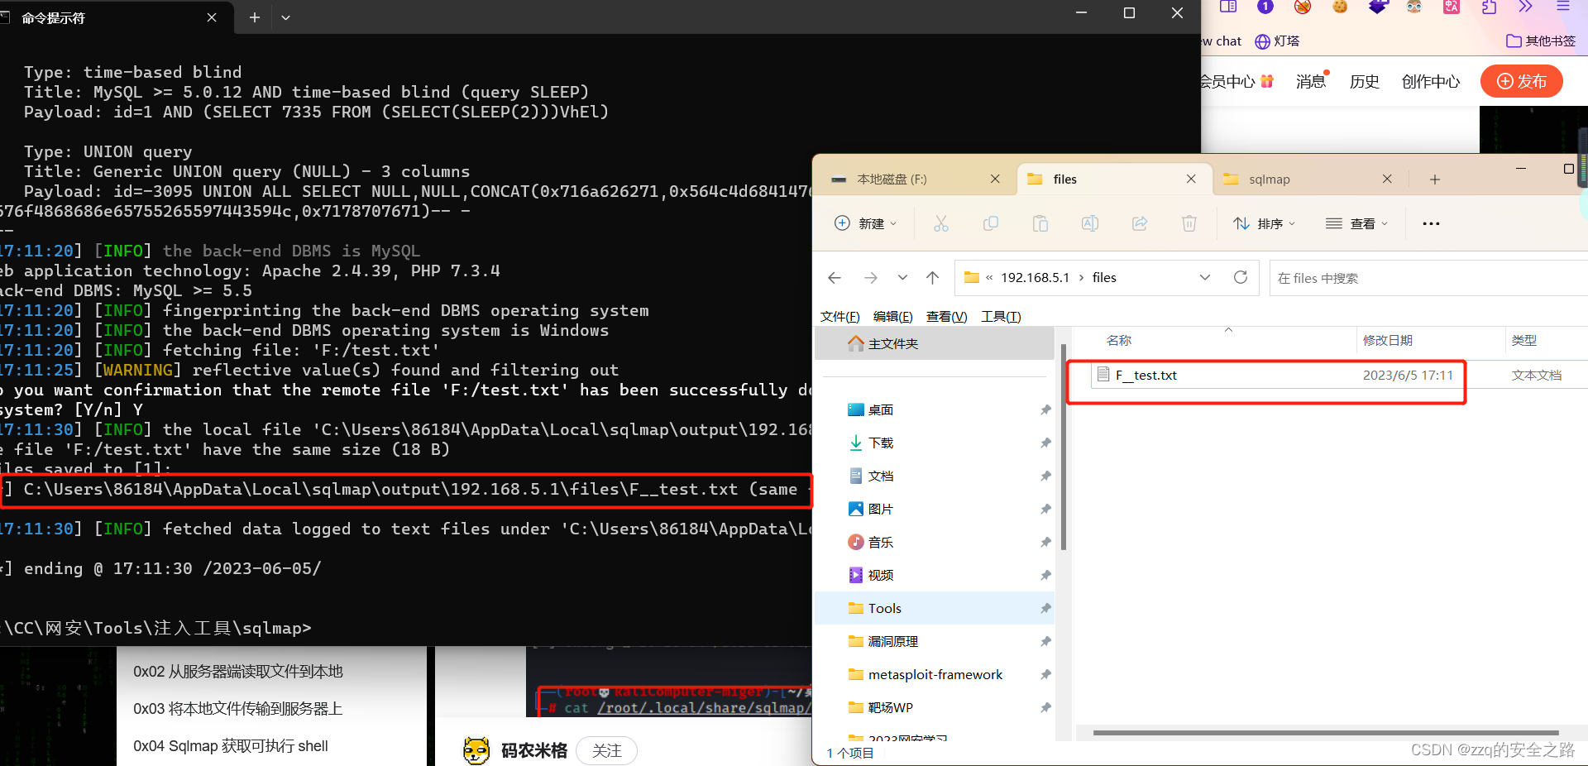Click 192.168.5.1 in the address breadcrumb
1588x766 pixels.
[1035, 277]
